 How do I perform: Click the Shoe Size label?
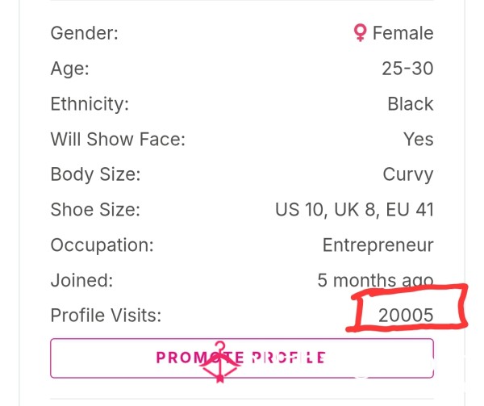[95, 210]
